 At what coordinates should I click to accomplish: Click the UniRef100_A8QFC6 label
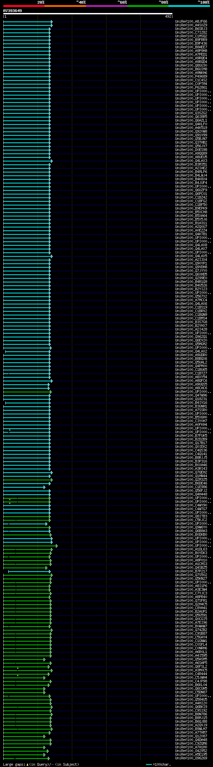coord(191,381)
